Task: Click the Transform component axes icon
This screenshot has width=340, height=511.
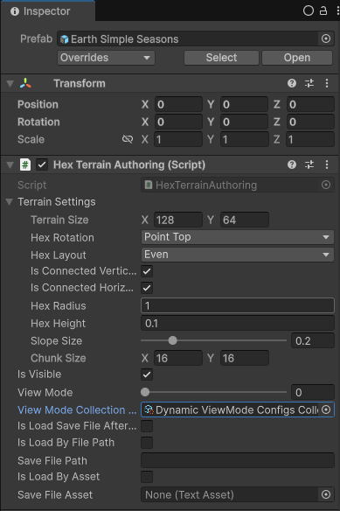Action: (x=25, y=83)
